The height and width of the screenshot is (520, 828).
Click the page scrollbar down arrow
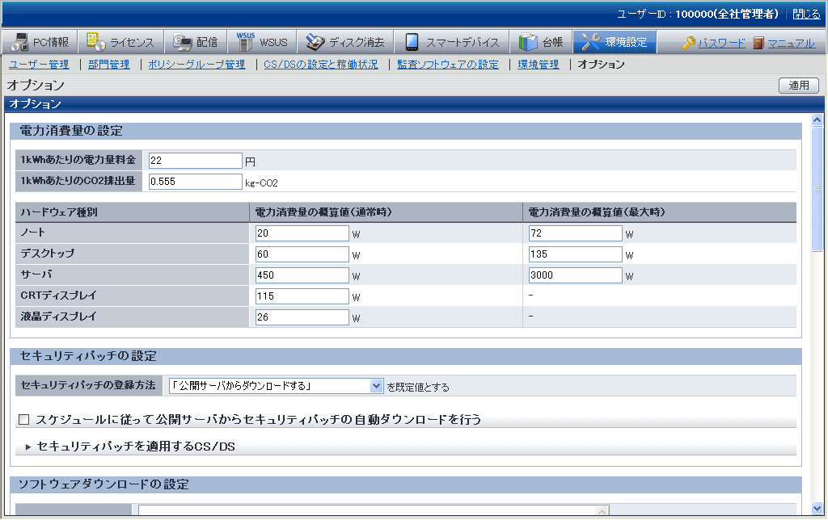coord(817,508)
